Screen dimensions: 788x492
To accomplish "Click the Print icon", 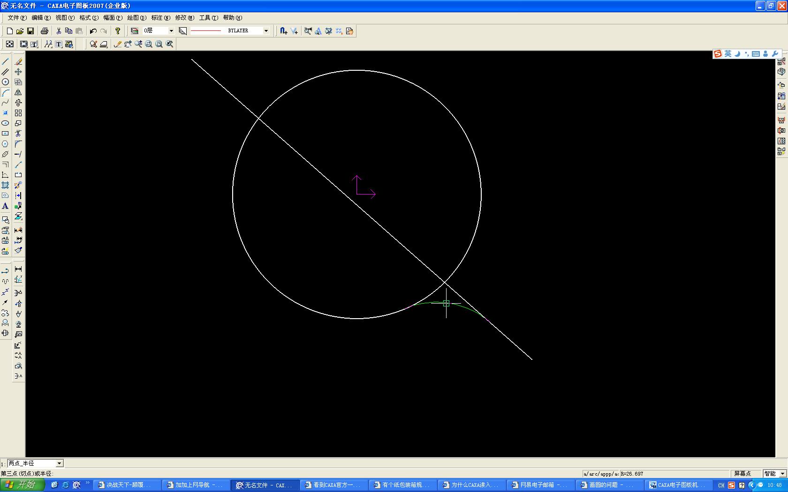I will point(45,31).
